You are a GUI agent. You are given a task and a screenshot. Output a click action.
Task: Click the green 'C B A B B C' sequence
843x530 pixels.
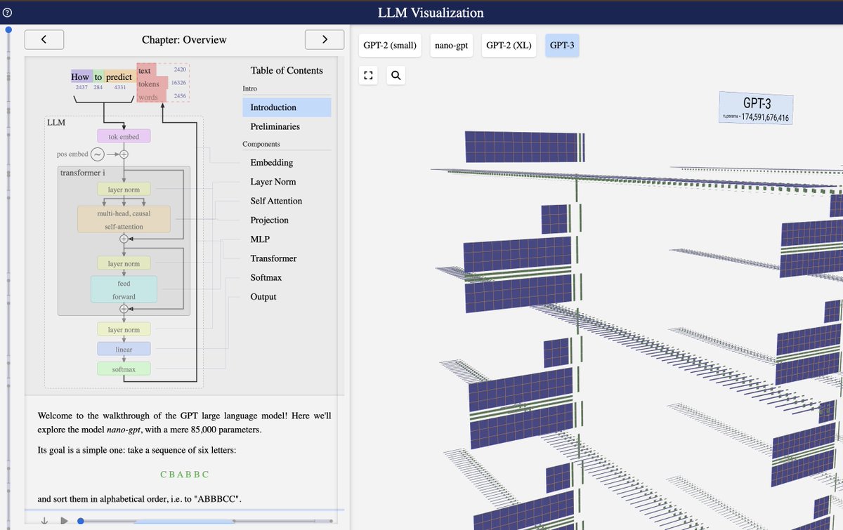pos(185,474)
